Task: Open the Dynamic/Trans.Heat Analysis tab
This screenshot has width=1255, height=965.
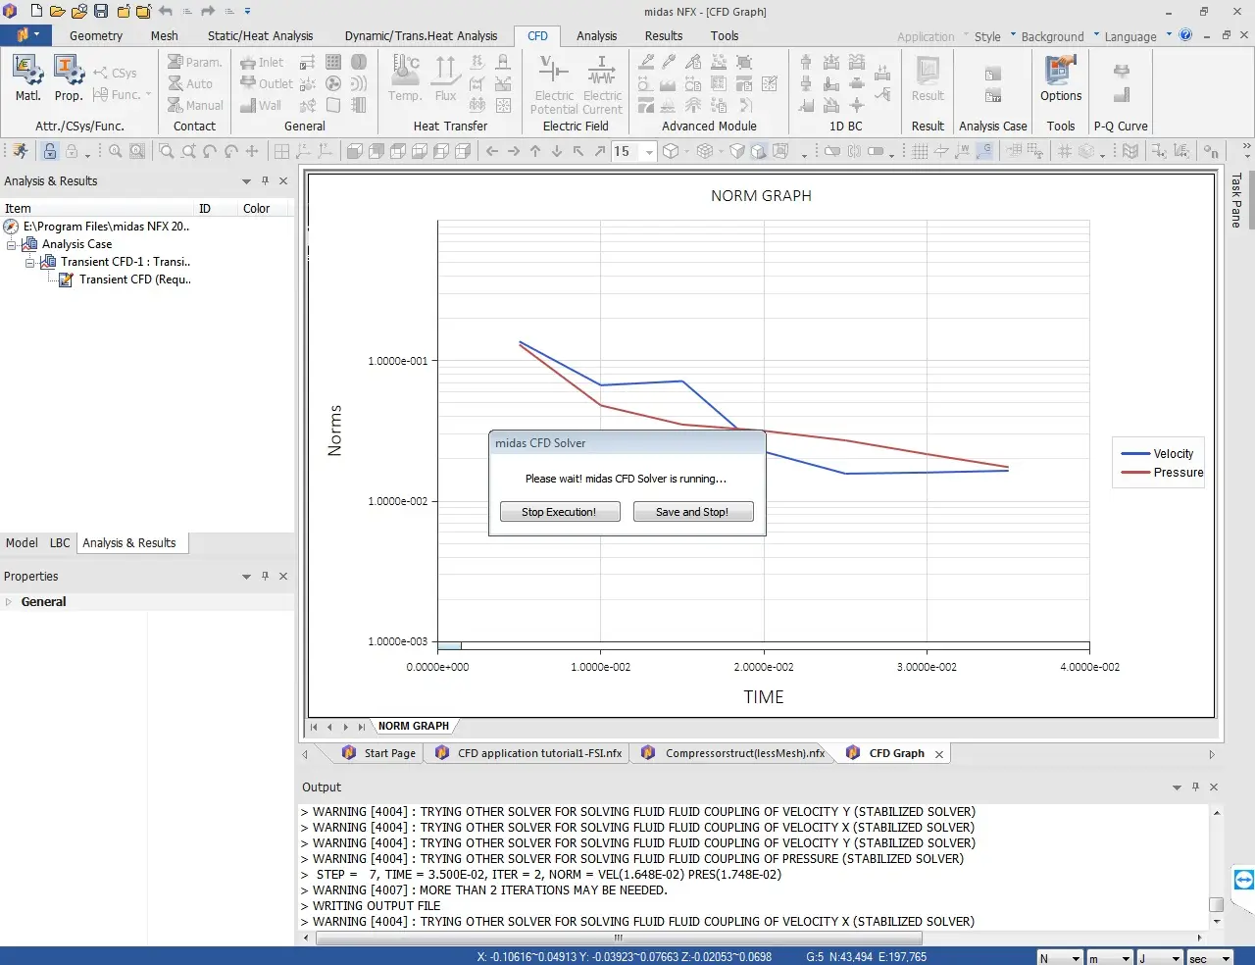Action: click(x=421, y=35)
